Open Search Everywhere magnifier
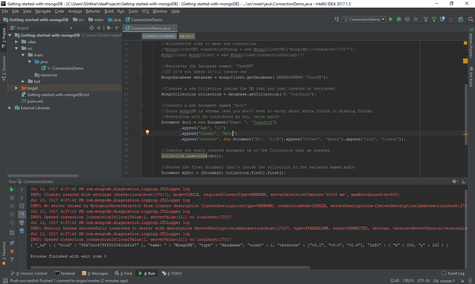This screenshot has width=475, height=284. [471, 19]
